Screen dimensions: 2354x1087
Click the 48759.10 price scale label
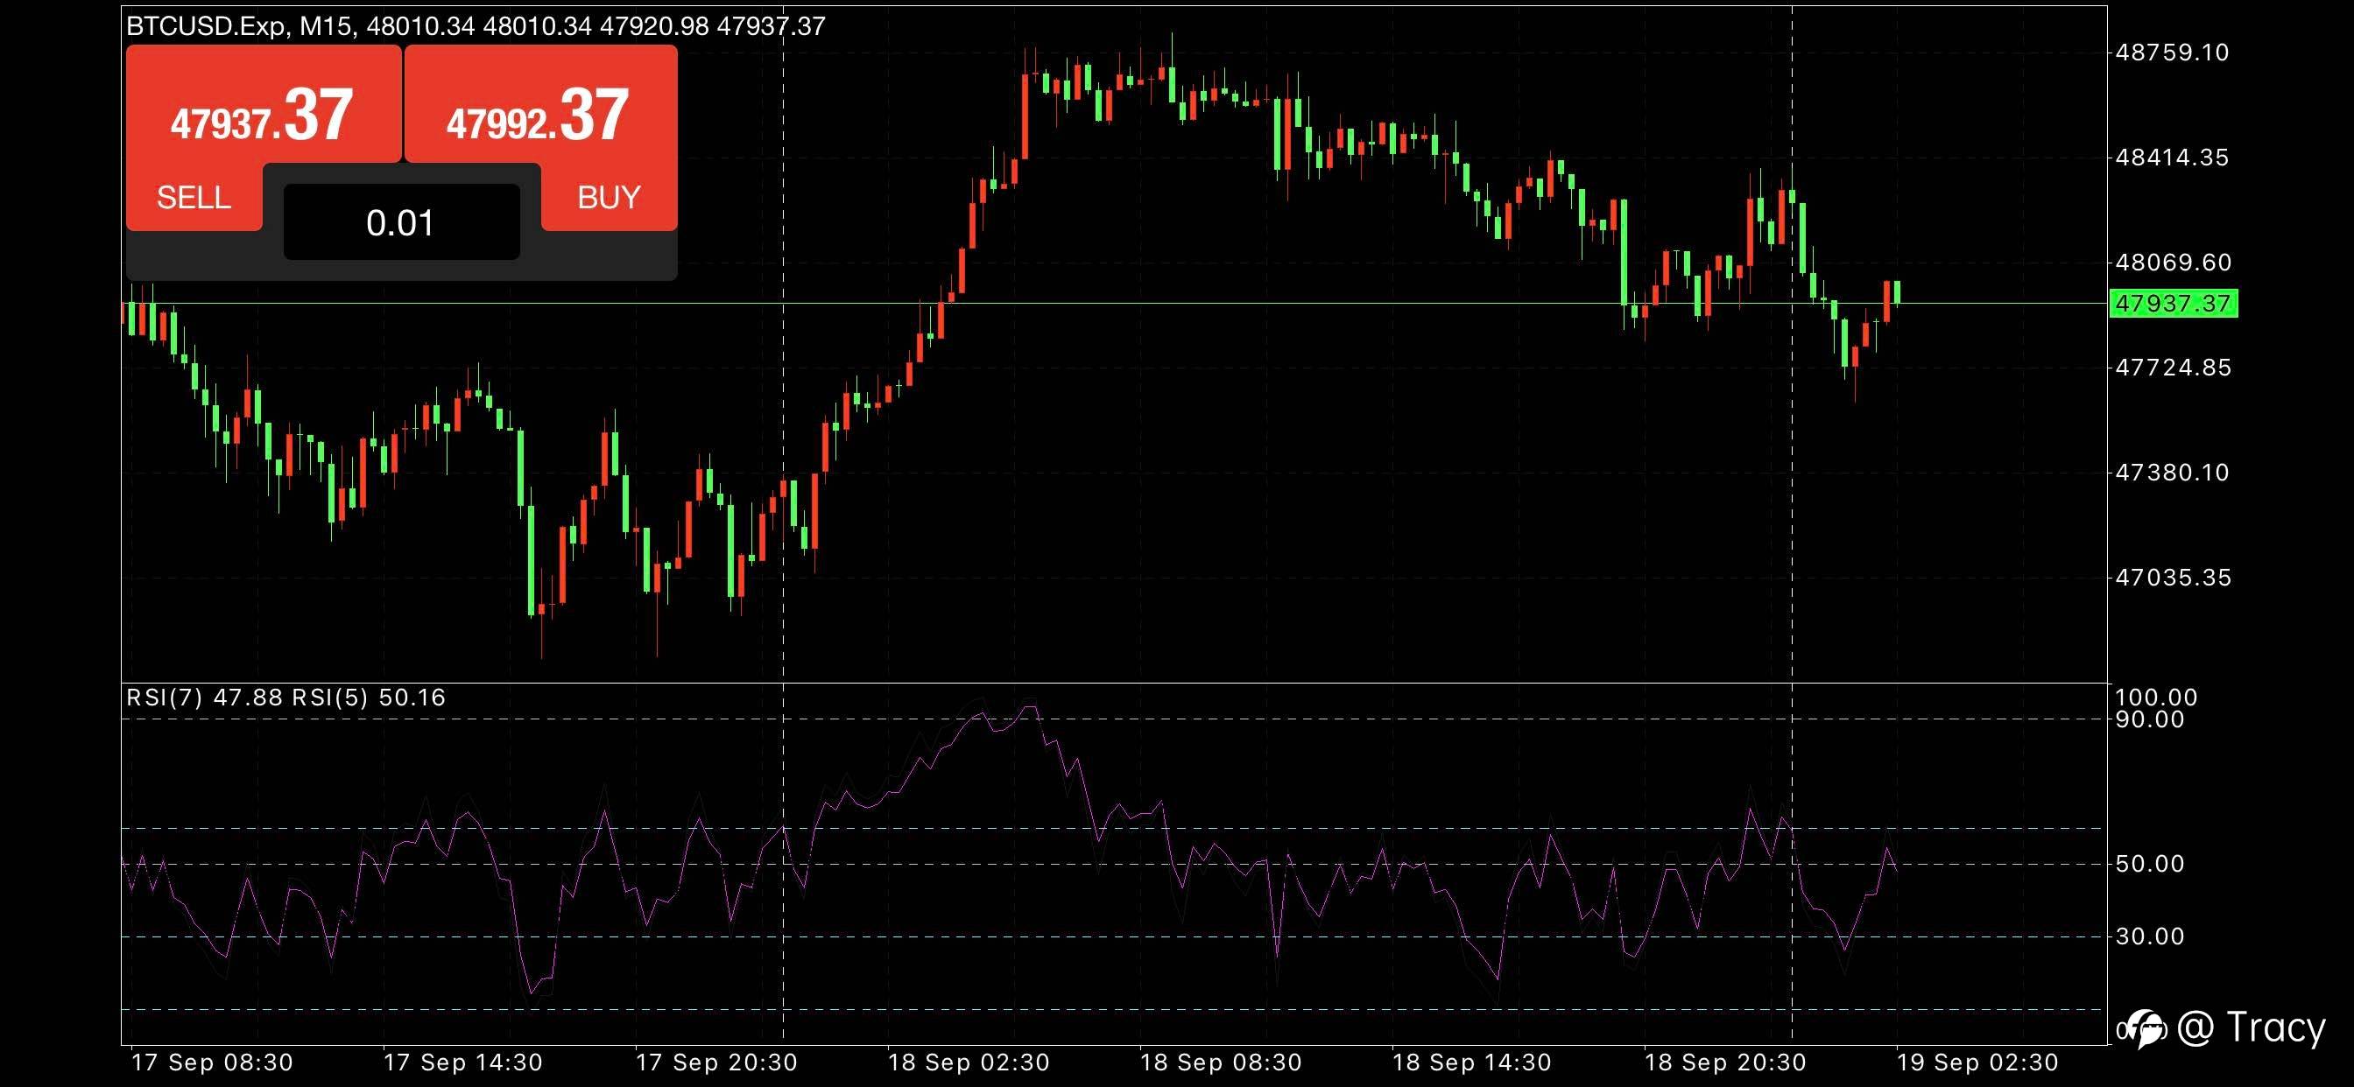tap(2171, 52)
